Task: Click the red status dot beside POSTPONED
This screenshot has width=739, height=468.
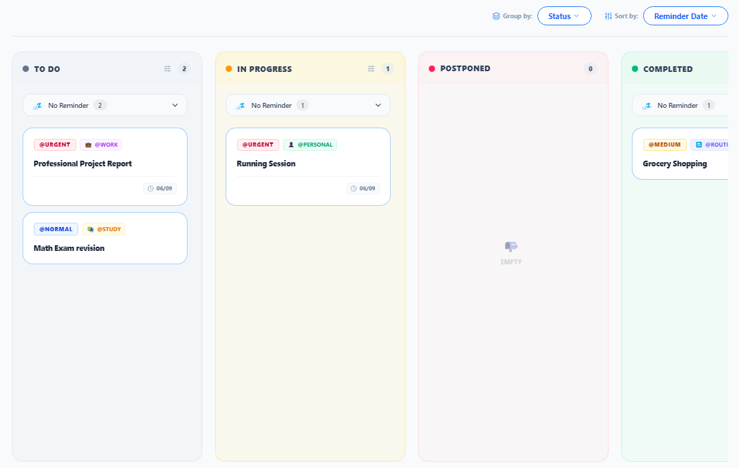Action: (x=432, y=69)
